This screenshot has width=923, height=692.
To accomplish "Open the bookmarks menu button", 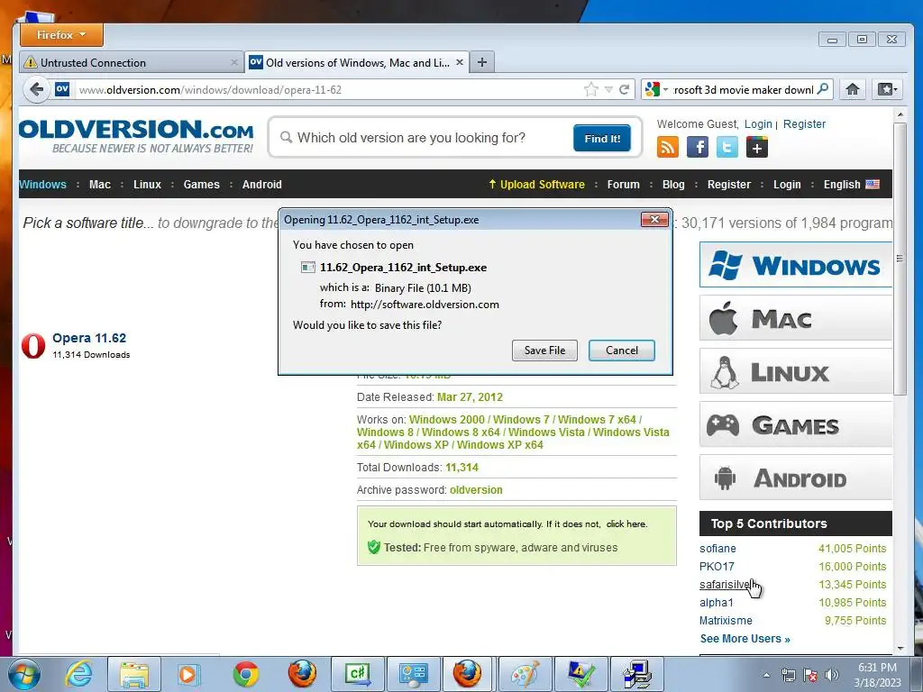I will click(x=887, y=89).
